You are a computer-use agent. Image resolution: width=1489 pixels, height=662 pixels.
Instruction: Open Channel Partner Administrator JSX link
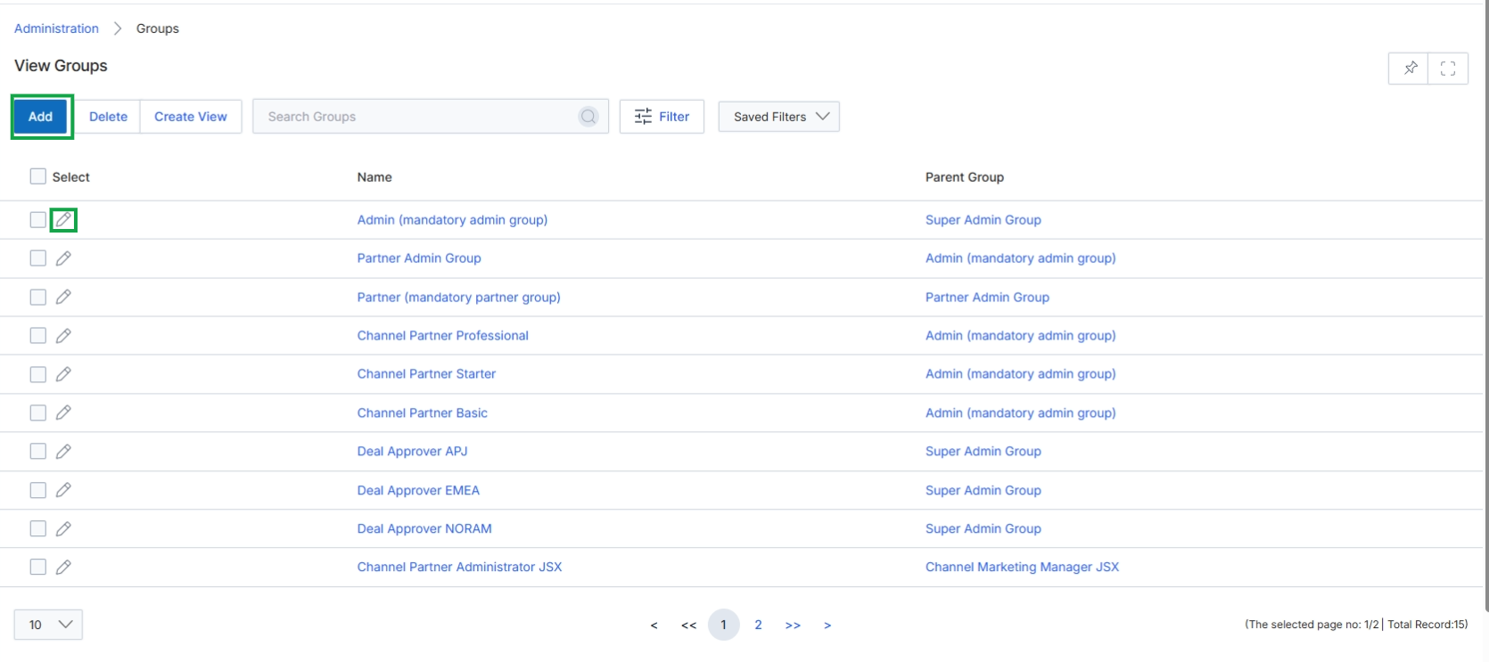click(x=459, y=568)
